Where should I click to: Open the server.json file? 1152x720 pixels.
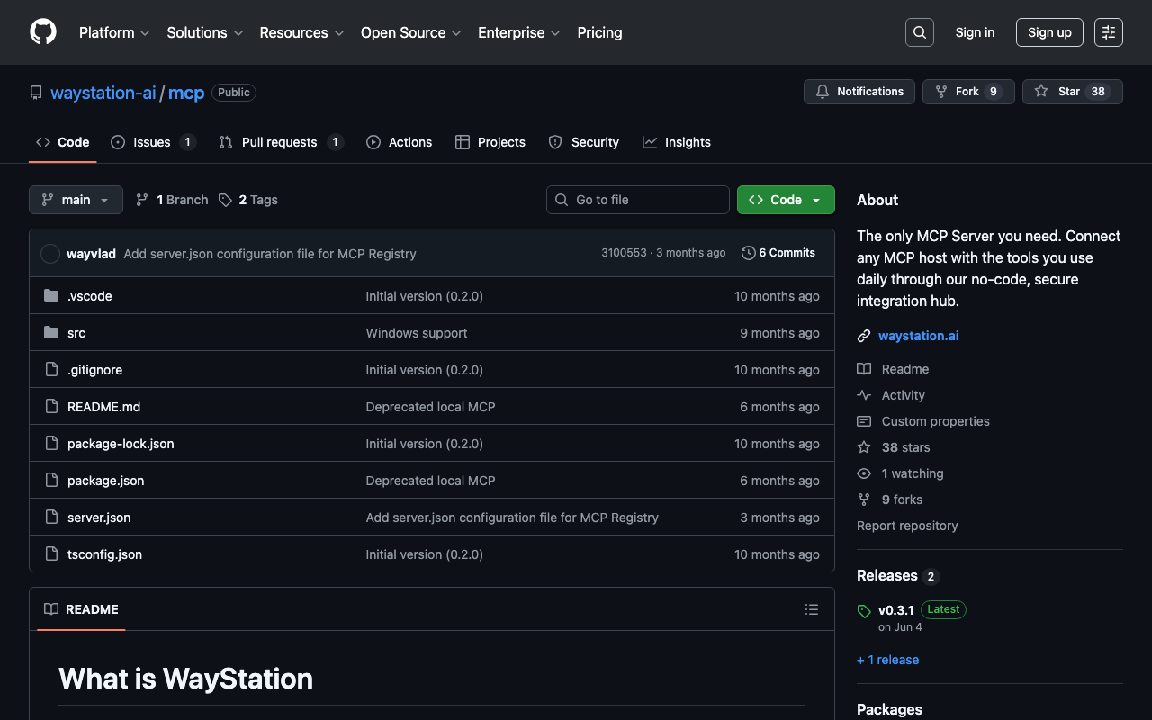(x=99, y=517)
